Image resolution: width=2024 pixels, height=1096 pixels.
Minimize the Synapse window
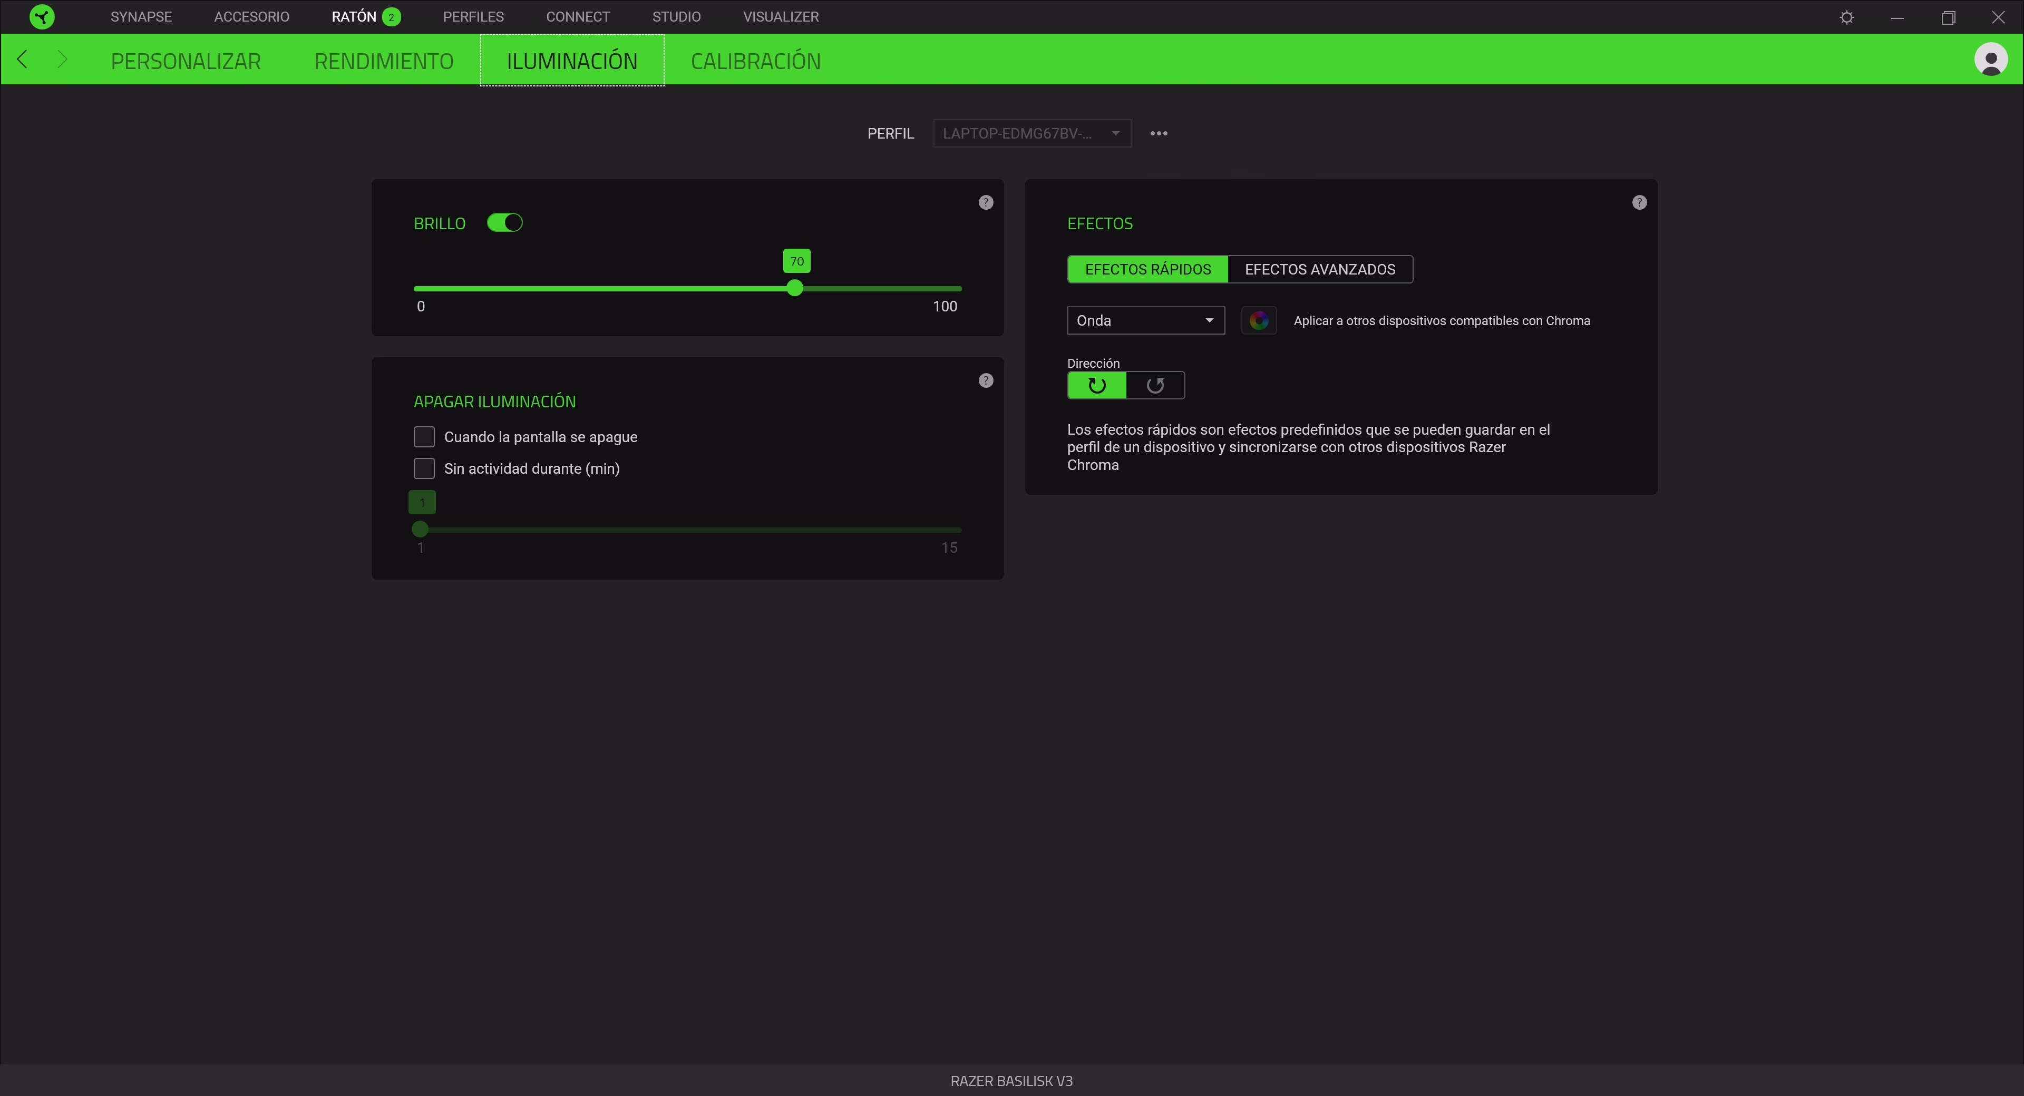(1897, 17)
